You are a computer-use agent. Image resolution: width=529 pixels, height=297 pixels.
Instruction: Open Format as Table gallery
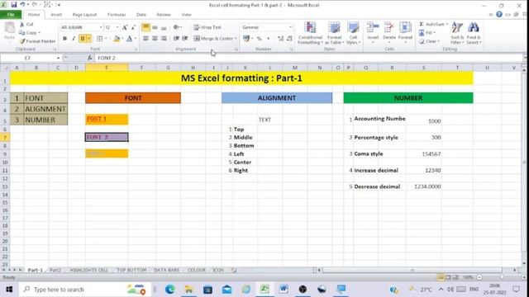click(x=334, y=33)
